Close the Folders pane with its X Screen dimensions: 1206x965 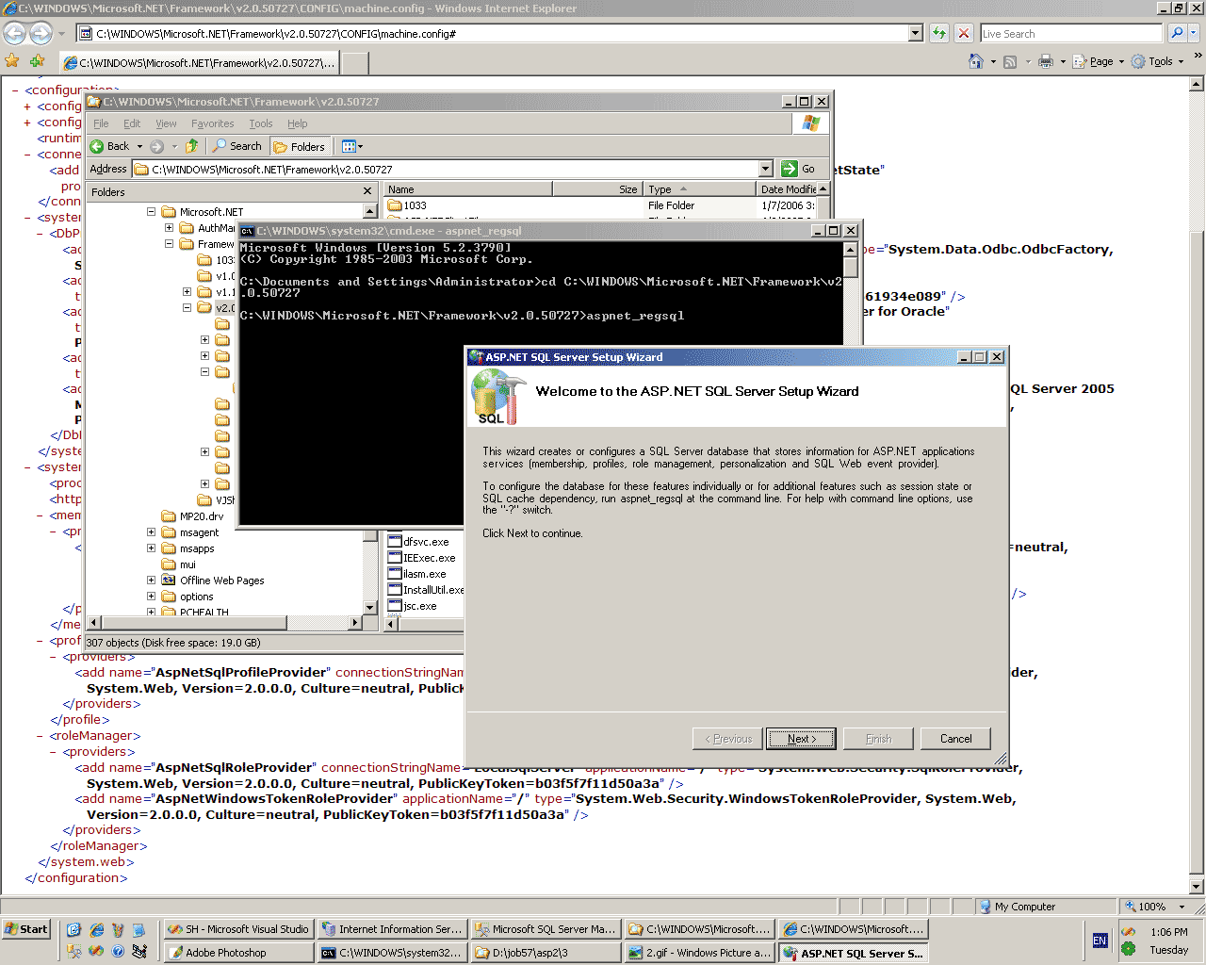(x=367, y=191)
